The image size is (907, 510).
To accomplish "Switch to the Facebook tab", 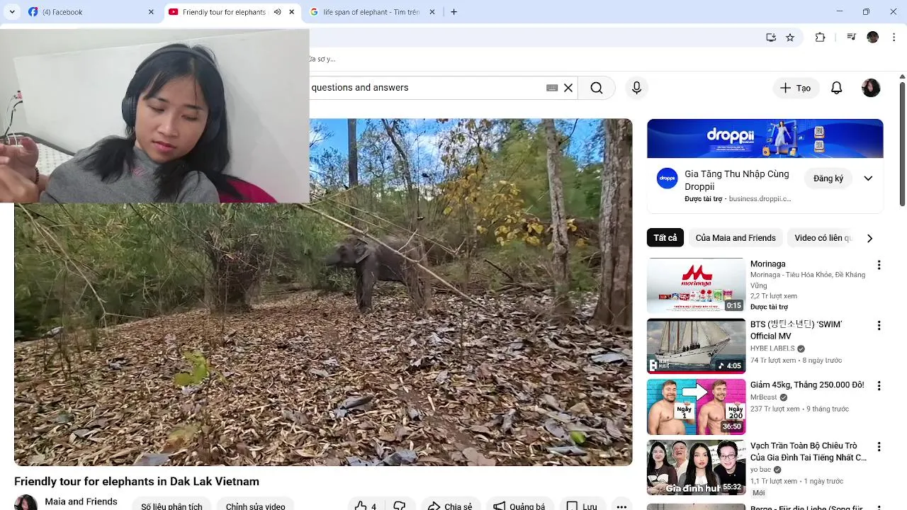I will 91,12.
